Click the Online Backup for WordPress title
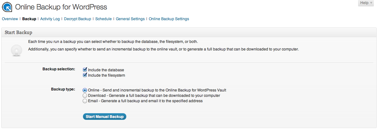 pos(61,7)
